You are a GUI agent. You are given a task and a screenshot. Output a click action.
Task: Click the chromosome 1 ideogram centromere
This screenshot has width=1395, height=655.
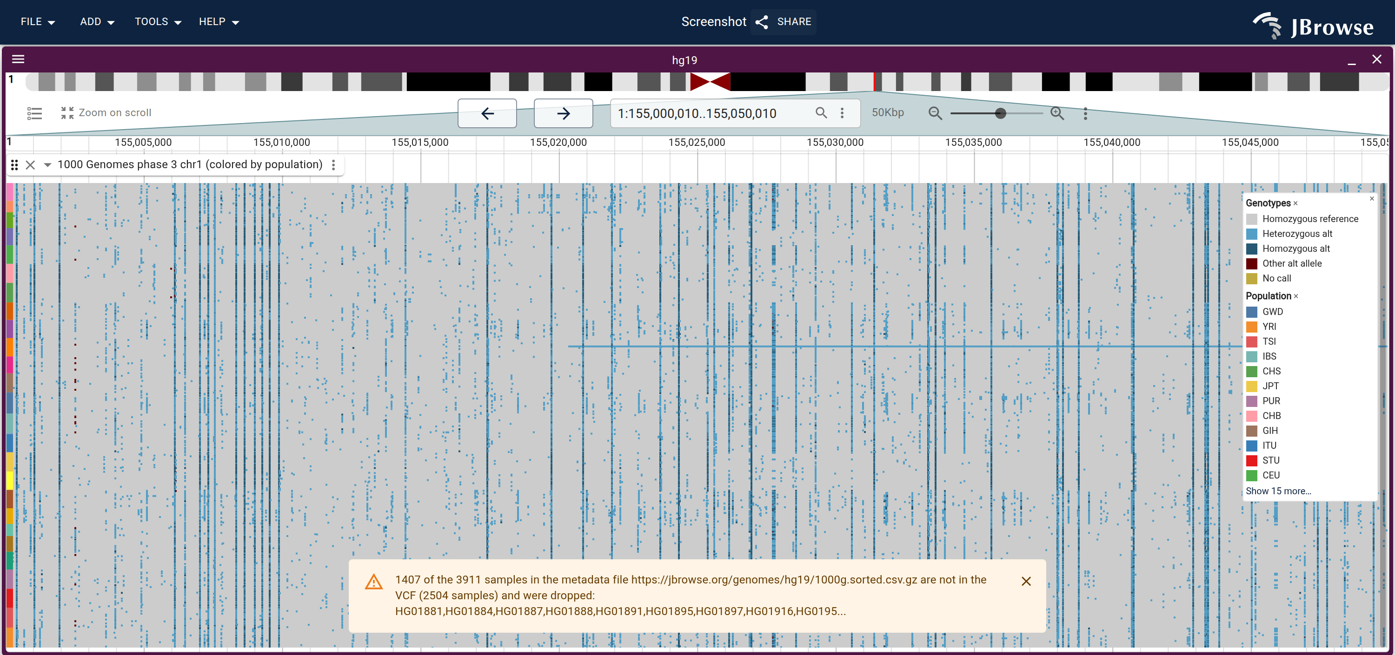click(710, 82)
